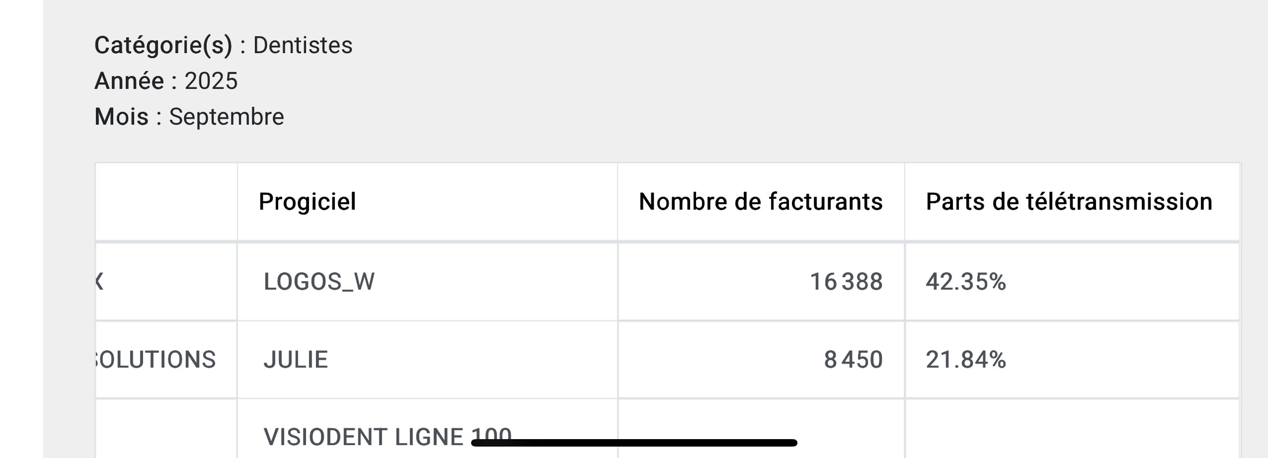The width and height of the screenshot is (1268, 458).
Task: Click the 16 388 facturants value
Action: point(846,282)
